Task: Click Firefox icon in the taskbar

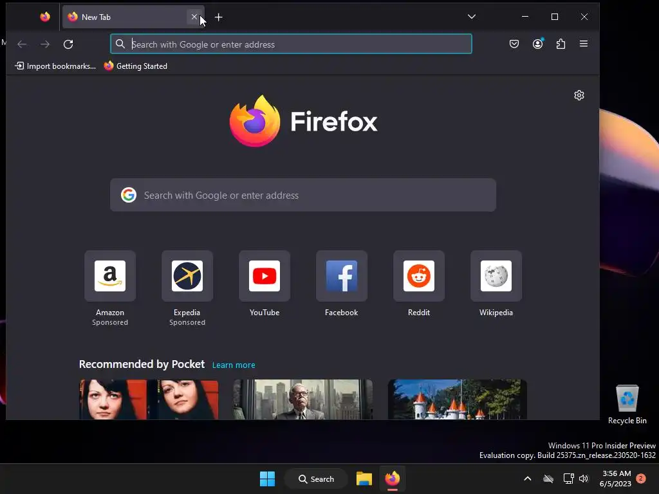Action: click(393, 479)
